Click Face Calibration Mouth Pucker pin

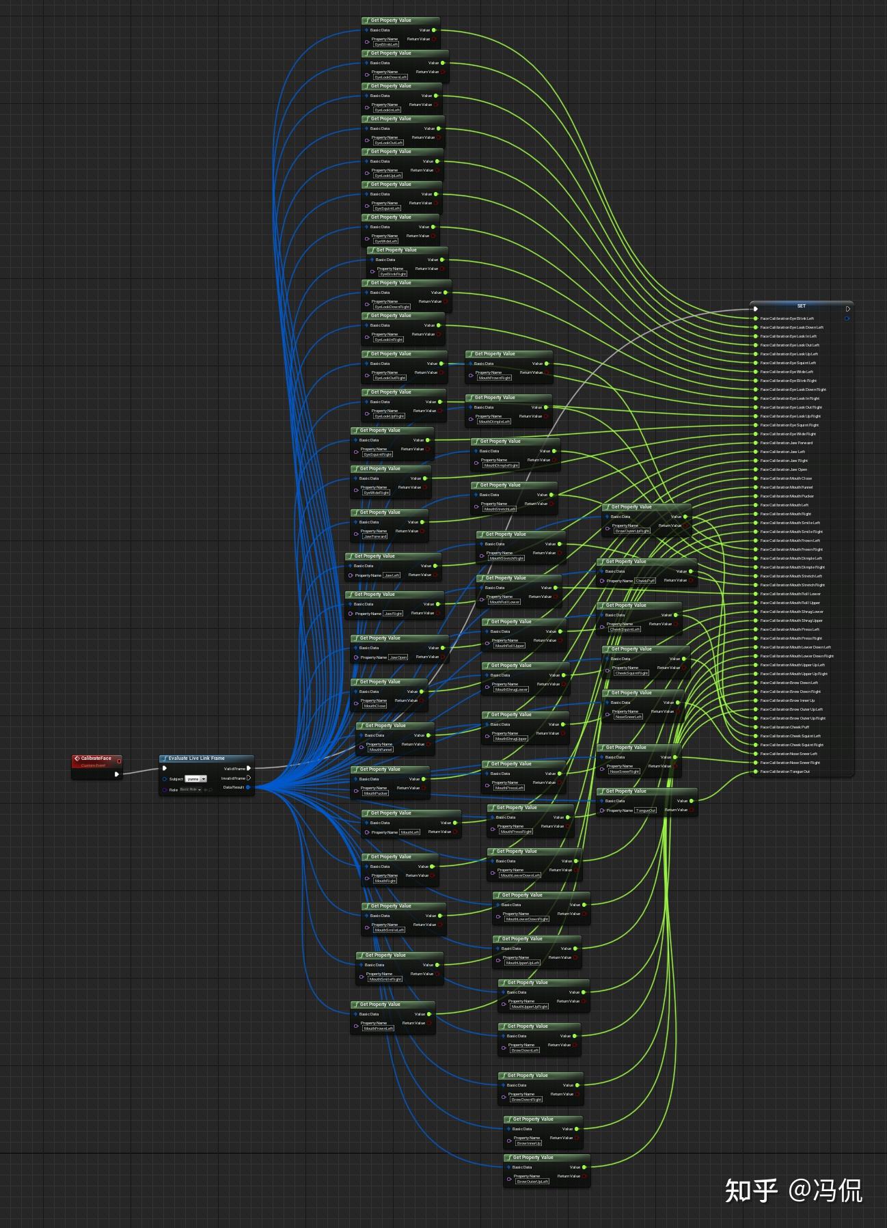(x=755, y=496)
